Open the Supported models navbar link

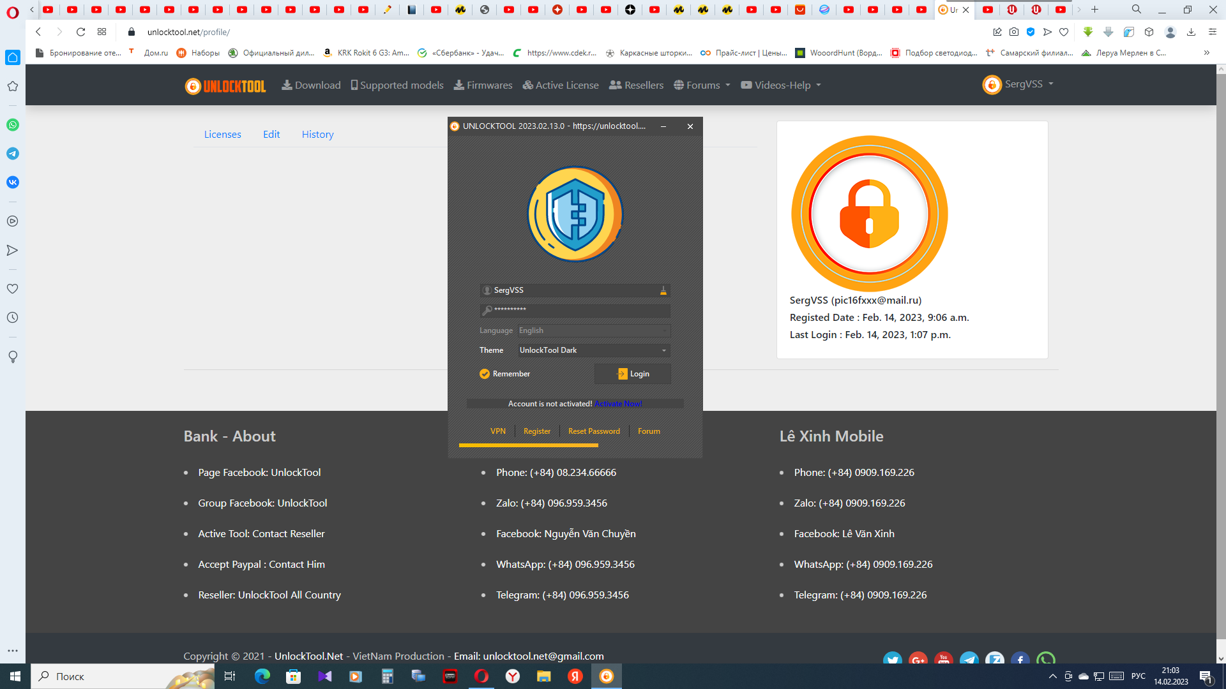pos(397,85)
